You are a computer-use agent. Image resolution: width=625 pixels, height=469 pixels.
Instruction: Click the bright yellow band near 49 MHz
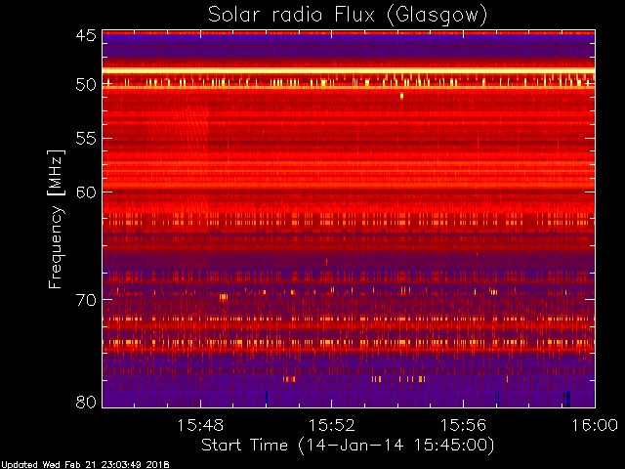coord(349,71)
